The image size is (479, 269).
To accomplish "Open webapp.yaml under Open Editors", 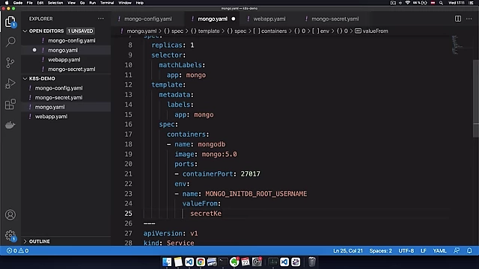I will 64,60.
